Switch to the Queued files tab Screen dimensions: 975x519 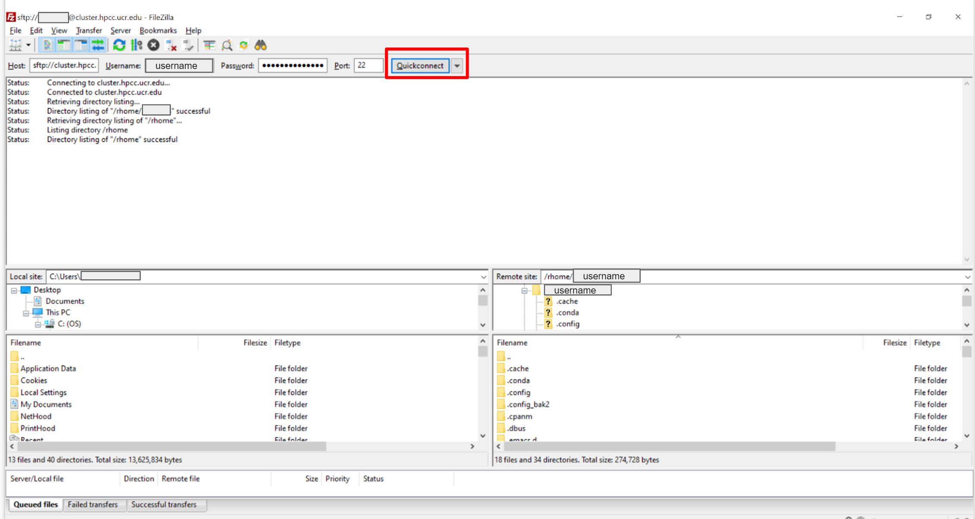coord(35,504)
